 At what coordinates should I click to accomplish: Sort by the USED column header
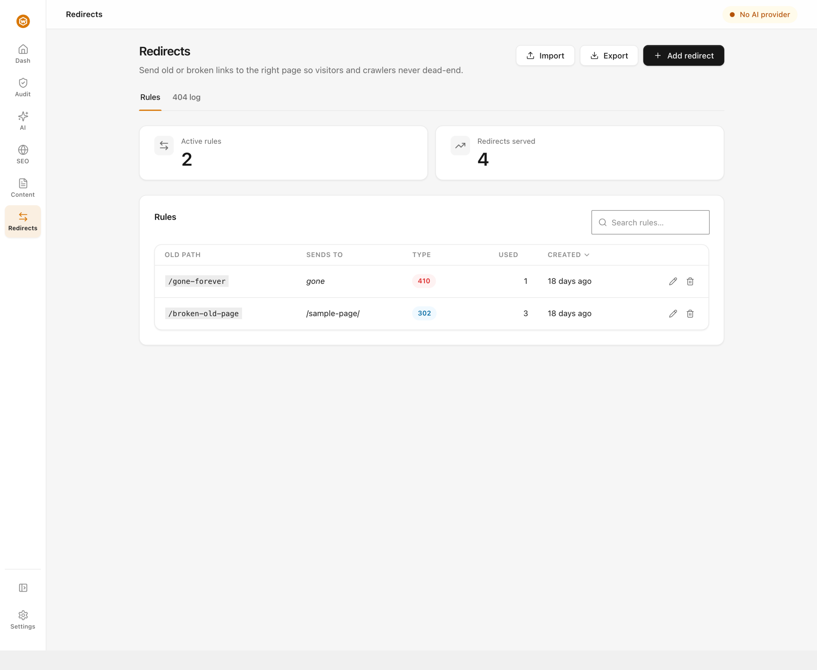pyautogui.click(x=508, y=255)
